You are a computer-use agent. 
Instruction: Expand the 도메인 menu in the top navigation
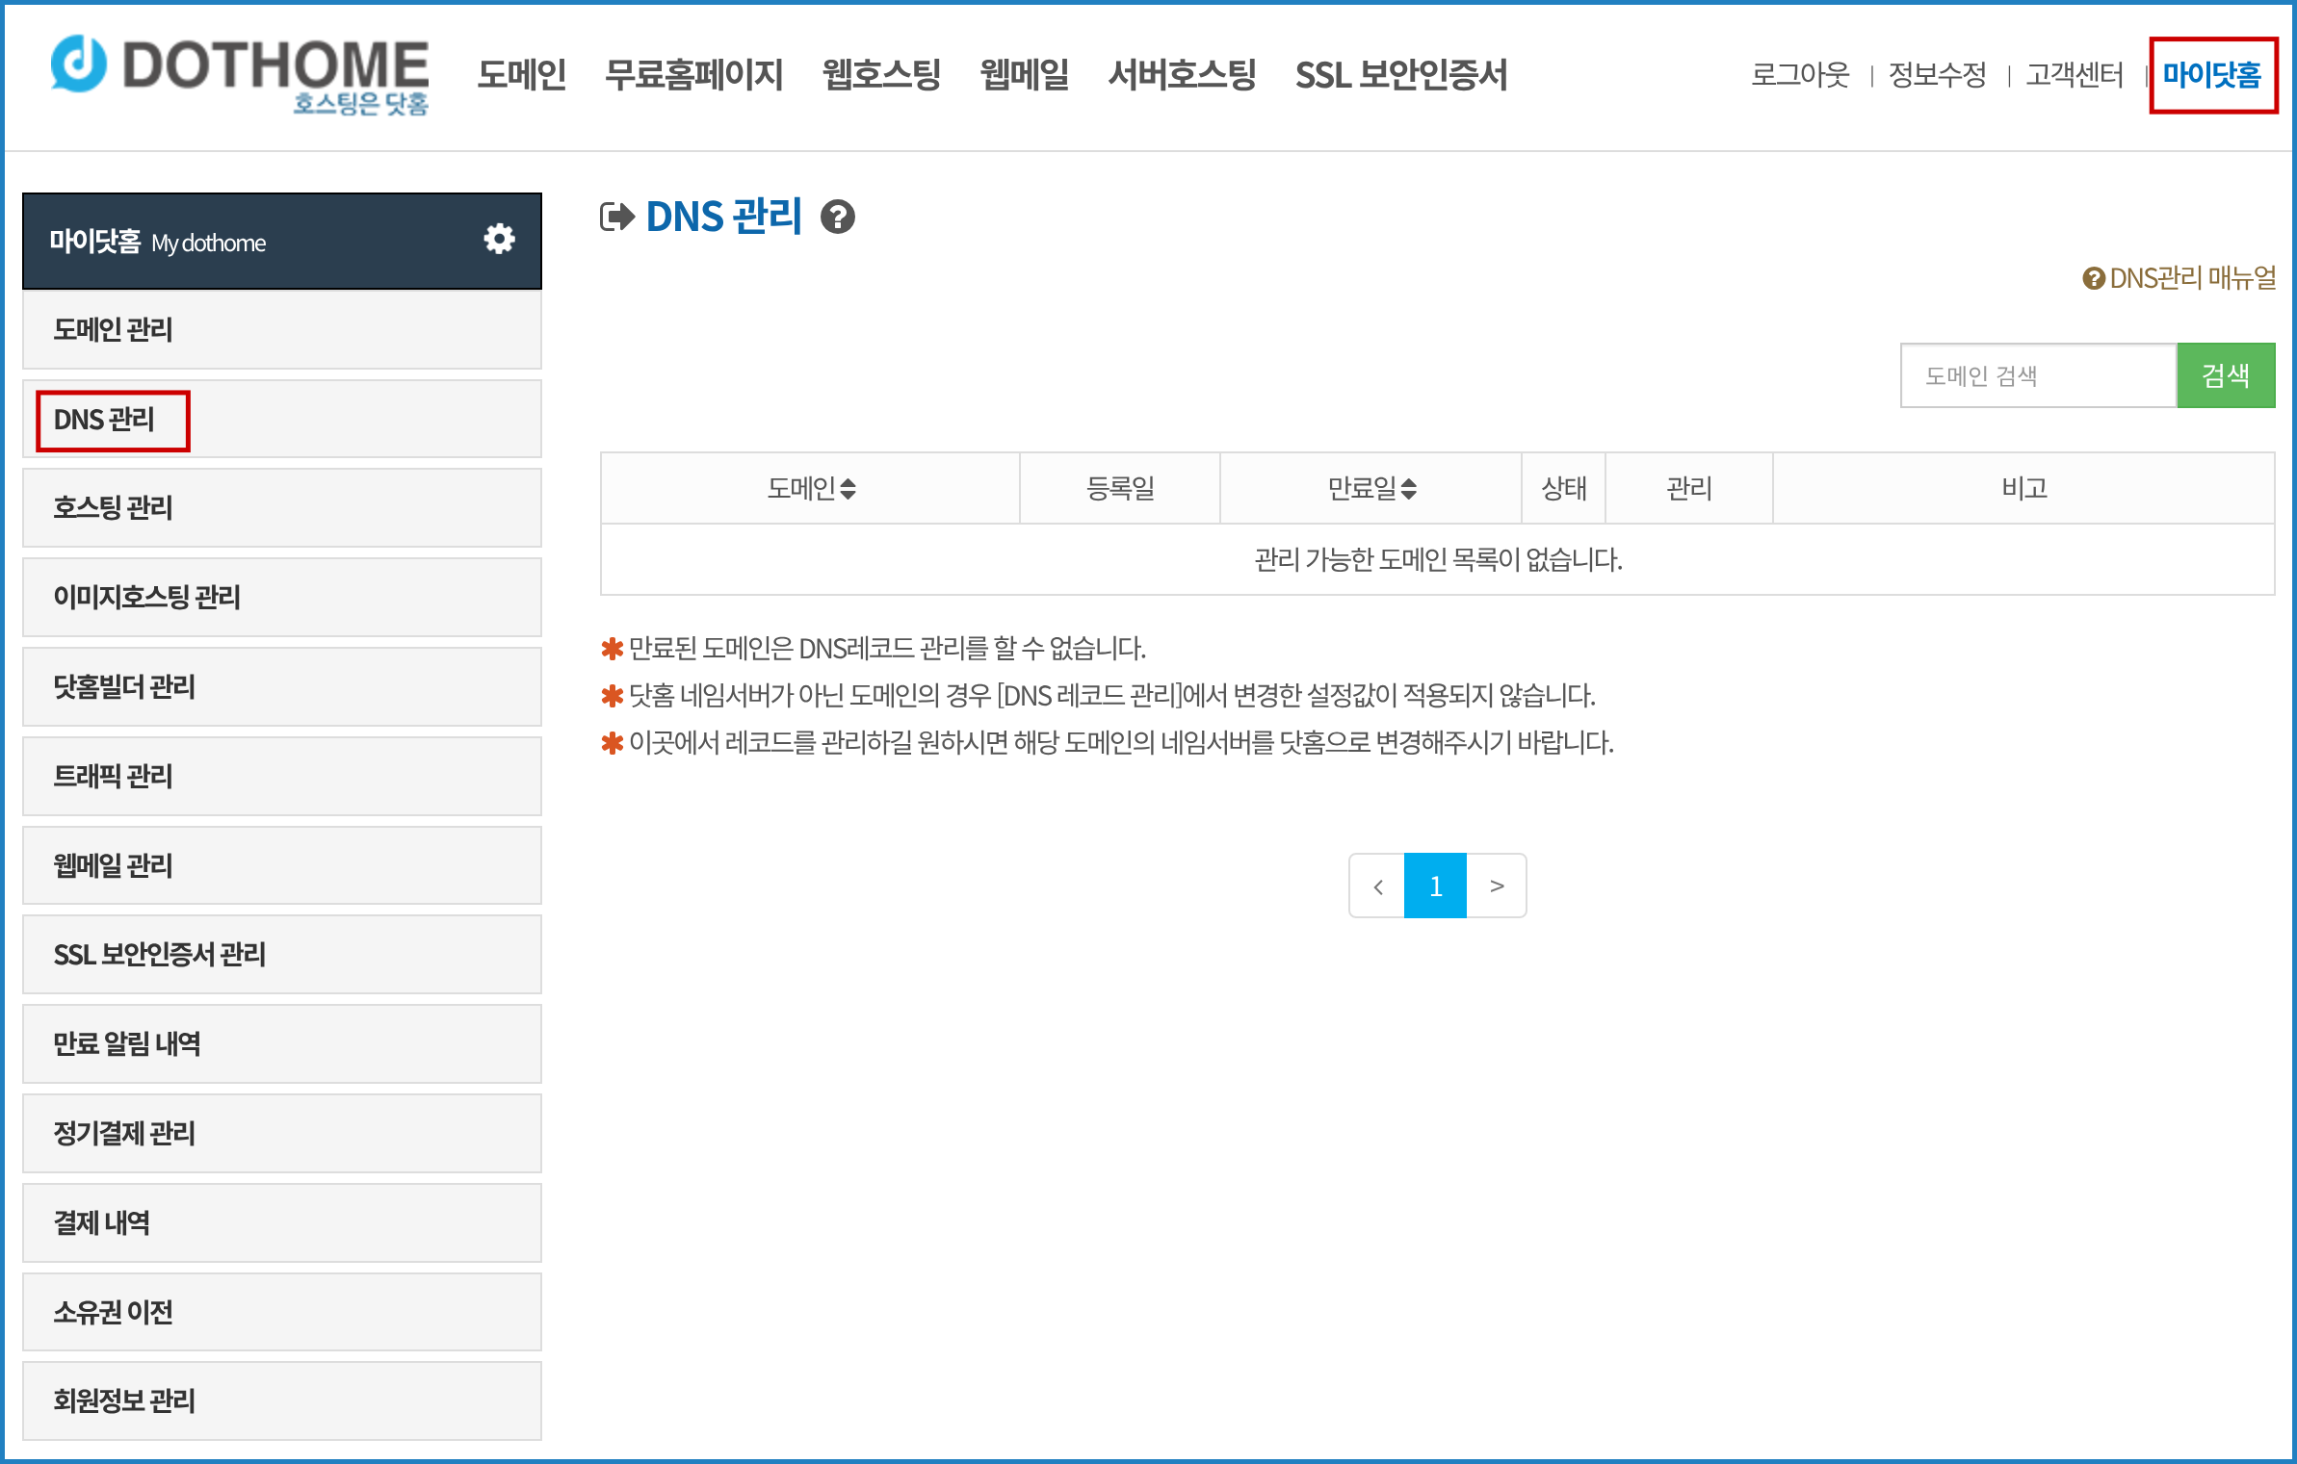coord(521,75)
